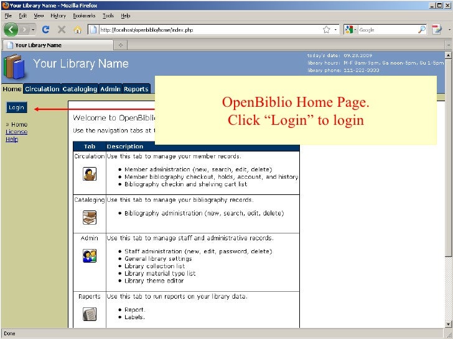
Task: Click the 'Cataloging' label in table row
Action: [x=89, y=200]
